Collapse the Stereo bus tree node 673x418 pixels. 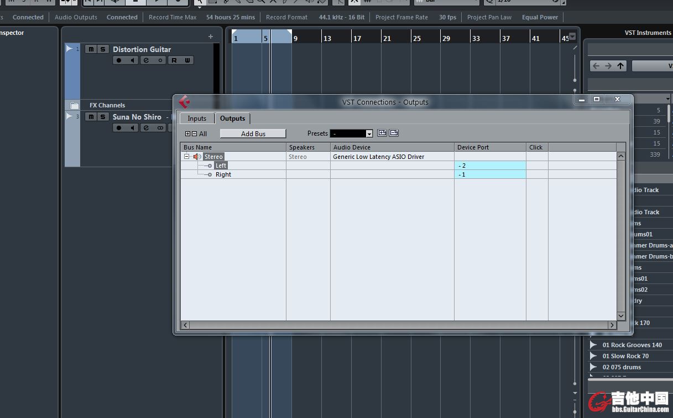[187, 157]
